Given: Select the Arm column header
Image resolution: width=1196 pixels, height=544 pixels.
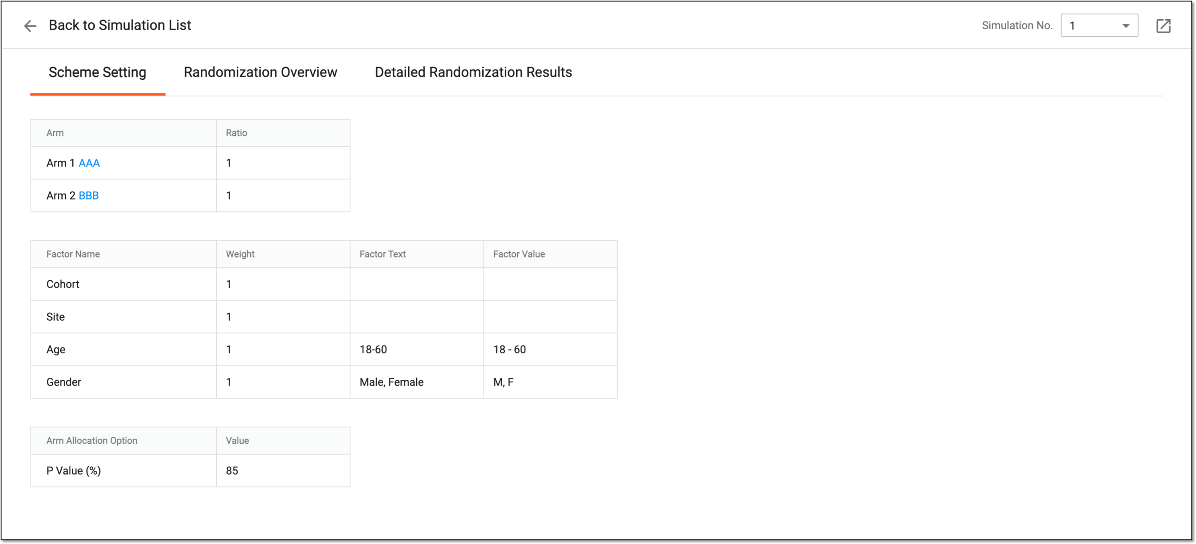Looking at the screenshot, I should pyautogui.click(x=123, y=133).
